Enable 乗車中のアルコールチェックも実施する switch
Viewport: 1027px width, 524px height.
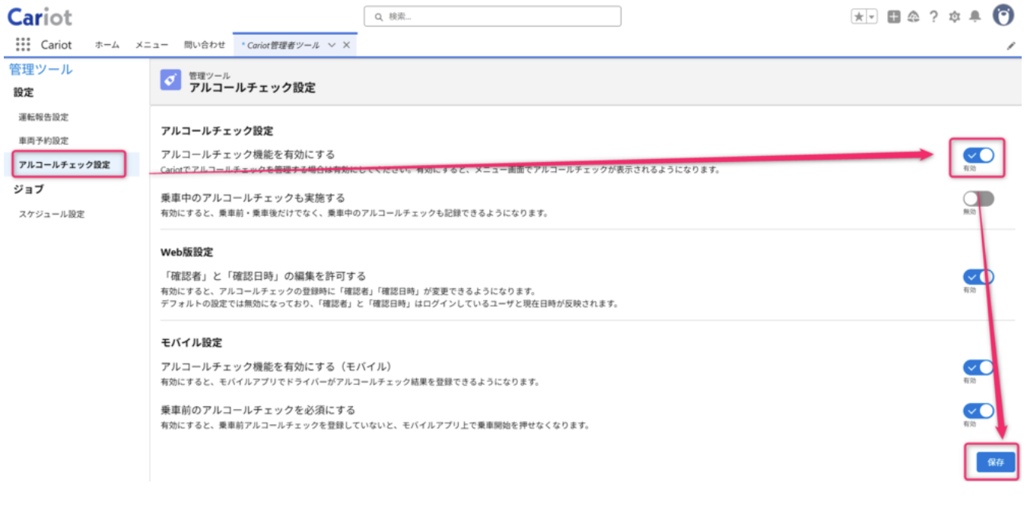tap(978, 198)
